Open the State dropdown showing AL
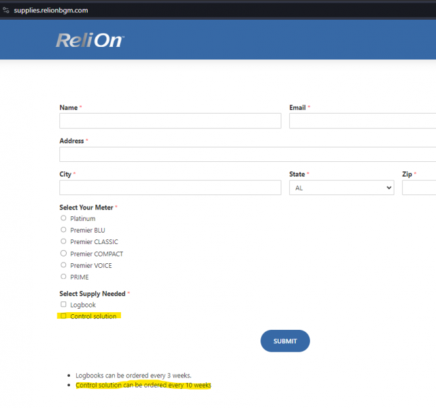Viewport: 436px width, 408px height. point(341,188)
